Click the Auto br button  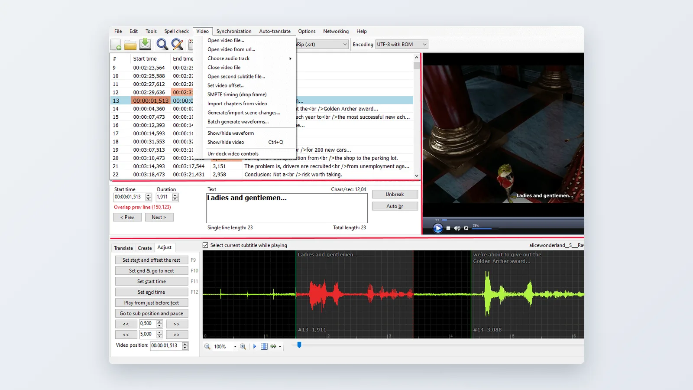(x=395, y=206)
